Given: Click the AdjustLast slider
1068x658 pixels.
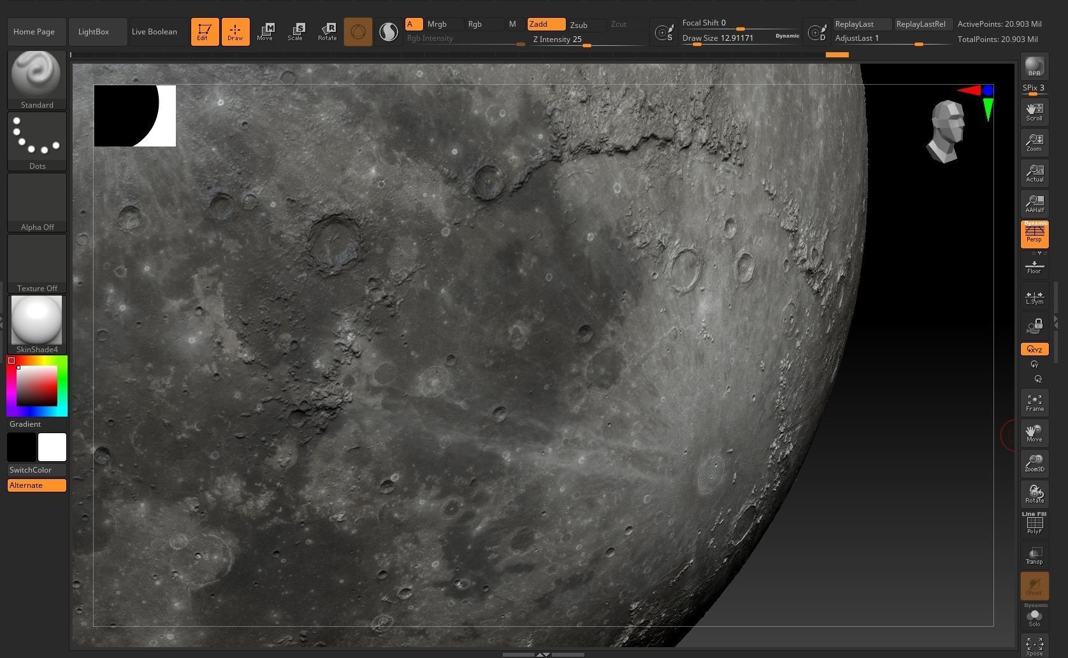Looking at the screenshot, I should click(892, 39).
